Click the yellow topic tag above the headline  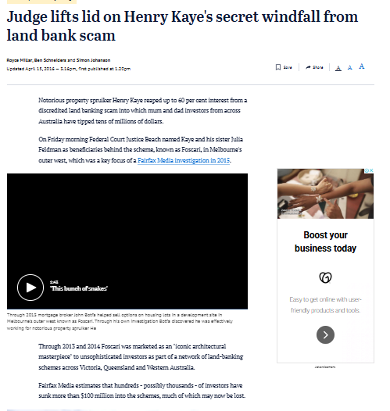[x=41, y=2]
